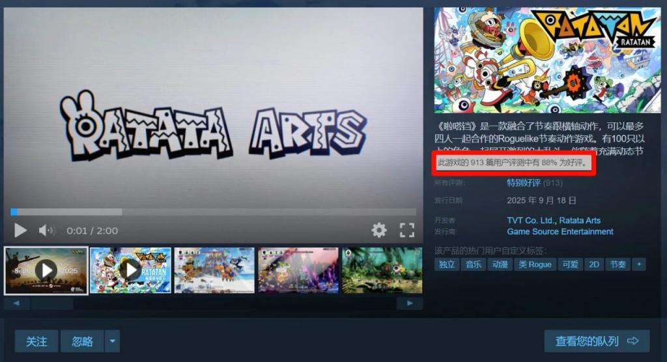
Task: Click the 关注 follow button
Action: point(36,341)
